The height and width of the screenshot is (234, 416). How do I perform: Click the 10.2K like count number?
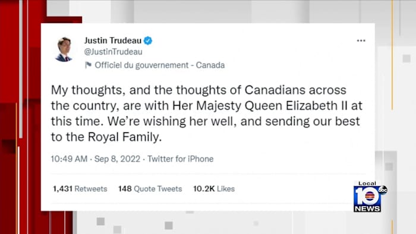(x=204, y=189)
